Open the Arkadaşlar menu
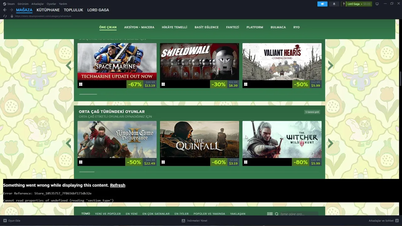This screenshot has width=402, height=226. coord(38,4)
